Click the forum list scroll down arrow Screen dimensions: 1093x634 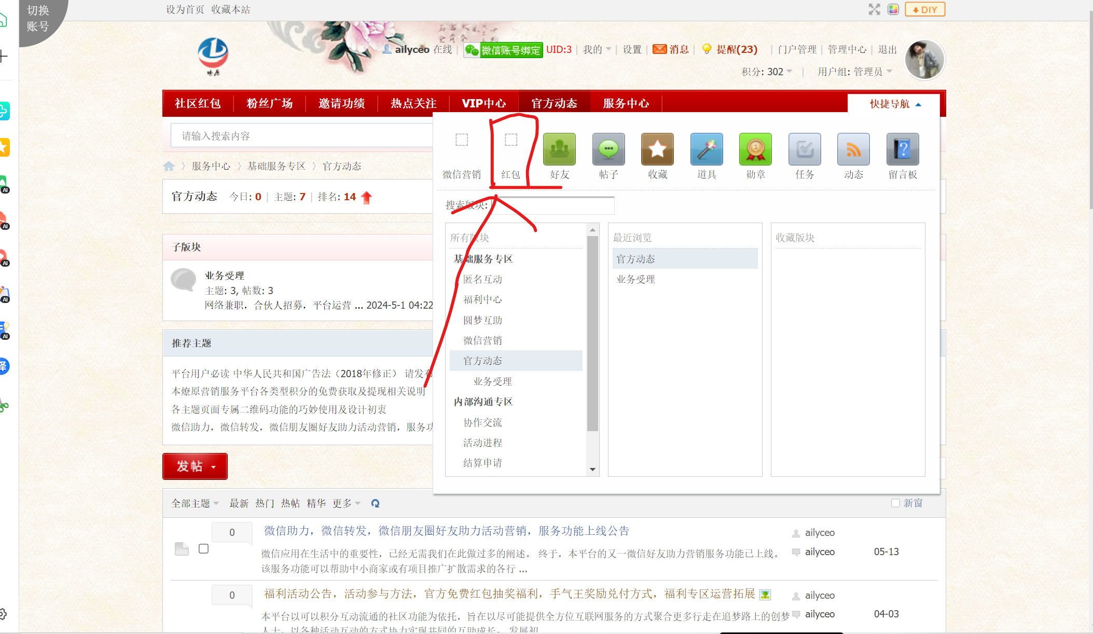(x=592, y=470)
